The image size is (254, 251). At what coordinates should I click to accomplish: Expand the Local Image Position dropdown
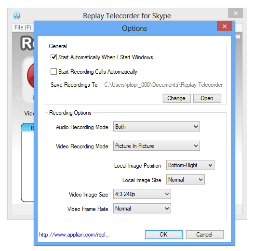pyautogui.click(x=190, y=165)
